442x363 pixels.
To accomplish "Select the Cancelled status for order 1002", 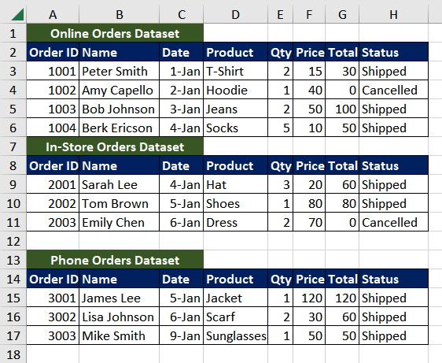I will pos(393,90).
